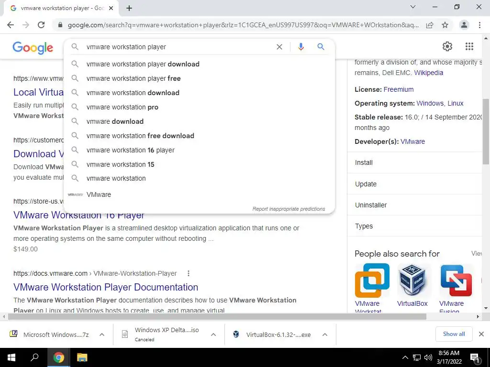Choose suggestion vmware workstation 16 player
The height and width of the screenshot is (367, 490).
tap(199, 150)
